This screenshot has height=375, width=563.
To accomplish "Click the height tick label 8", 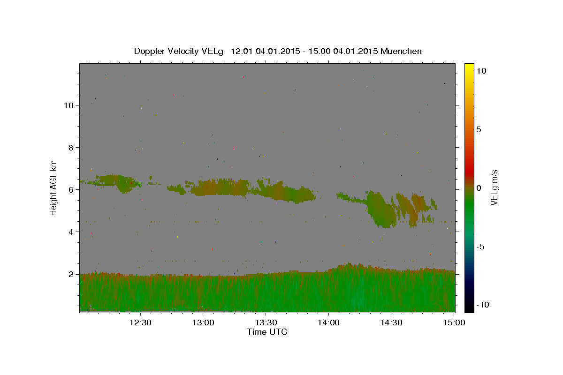I will [x=72, y=148].
